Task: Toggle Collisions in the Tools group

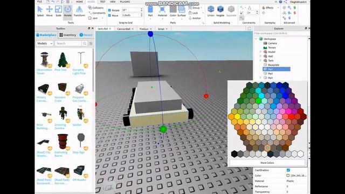Action: [96, 8]
